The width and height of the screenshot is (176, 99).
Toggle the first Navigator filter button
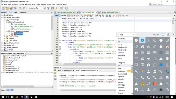click(x=8, y=90)
